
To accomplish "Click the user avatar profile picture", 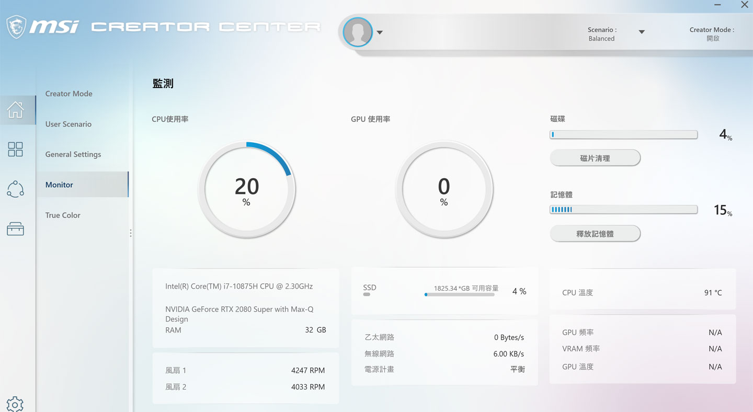I will (x=357, y=32).
